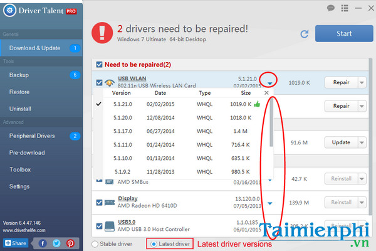Viewport: 376px width, 251px height.
Task: Open dropdown beside Display Reinstall button
Action: point(362,203)
